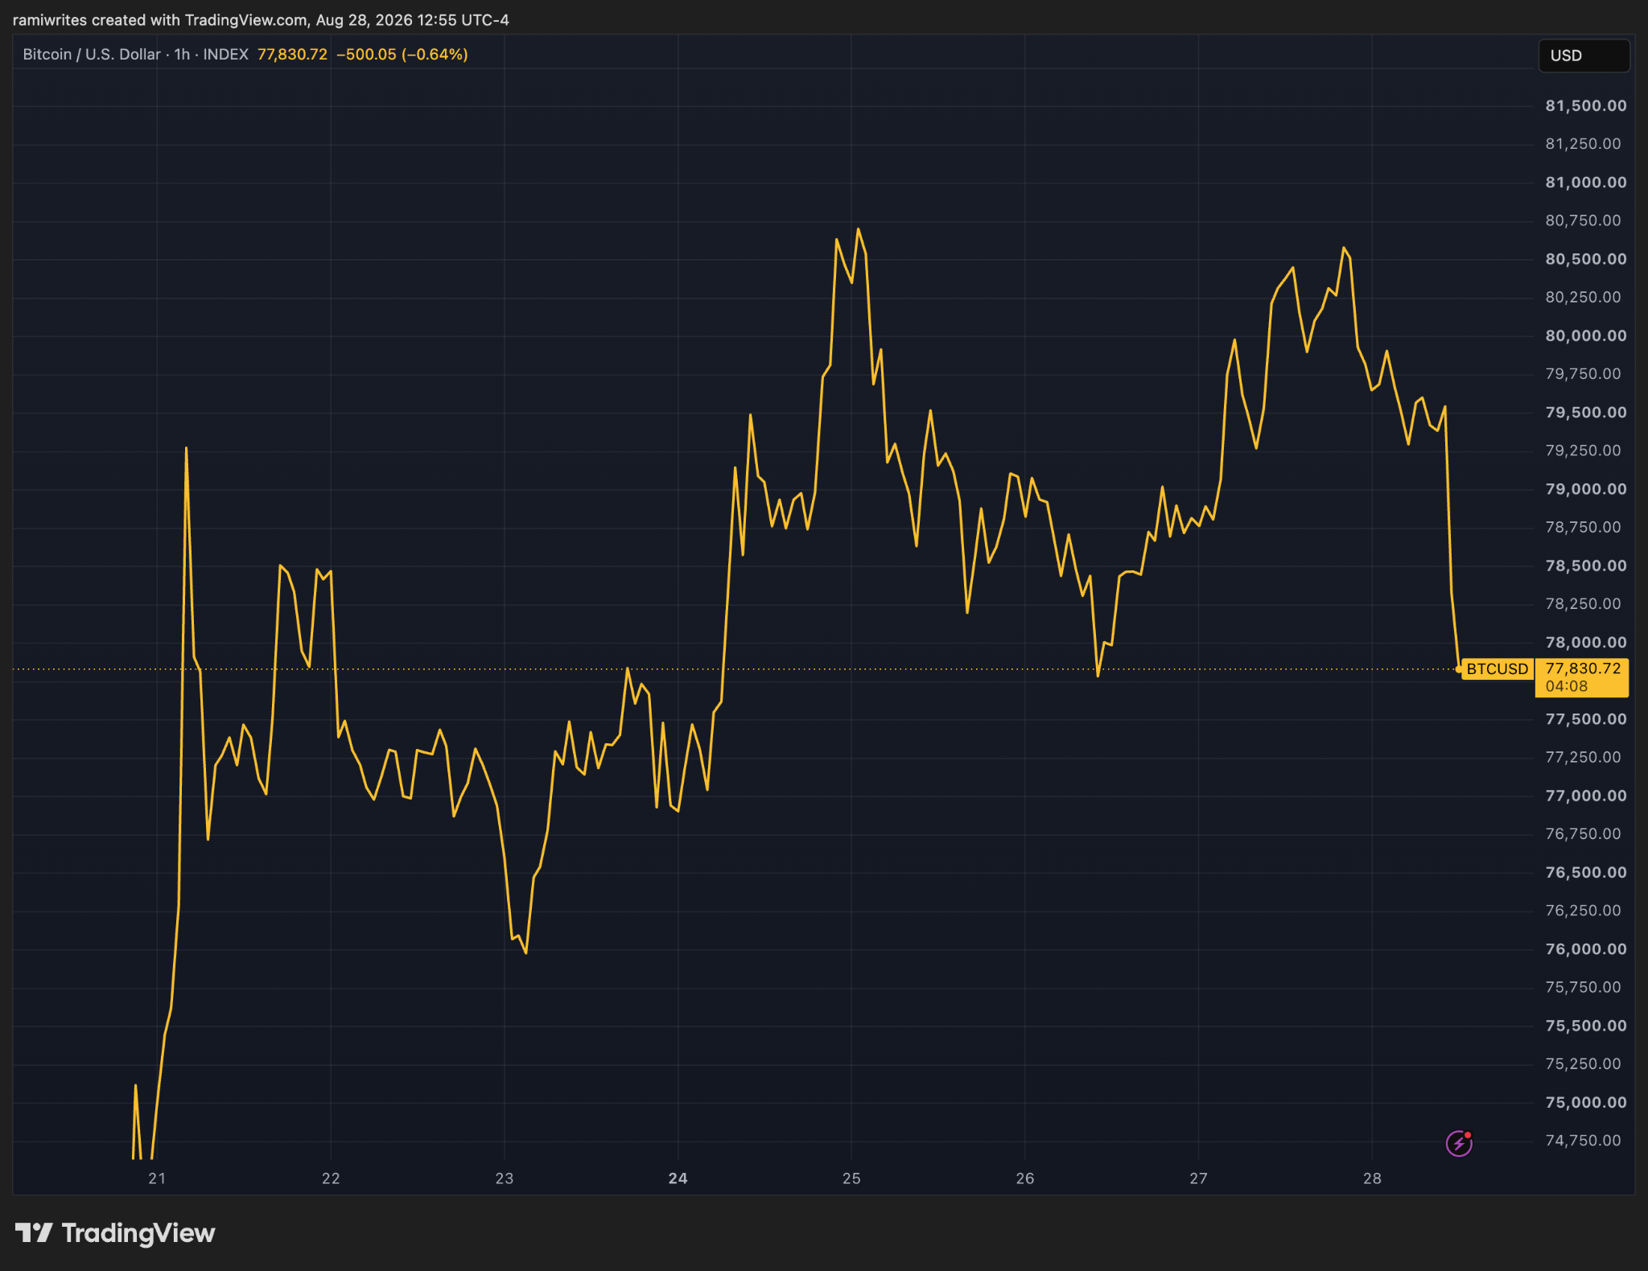Click the 79,000.00 price scale label
The width and height of the screenshot is (1648, 1271).
(1585, 489)
